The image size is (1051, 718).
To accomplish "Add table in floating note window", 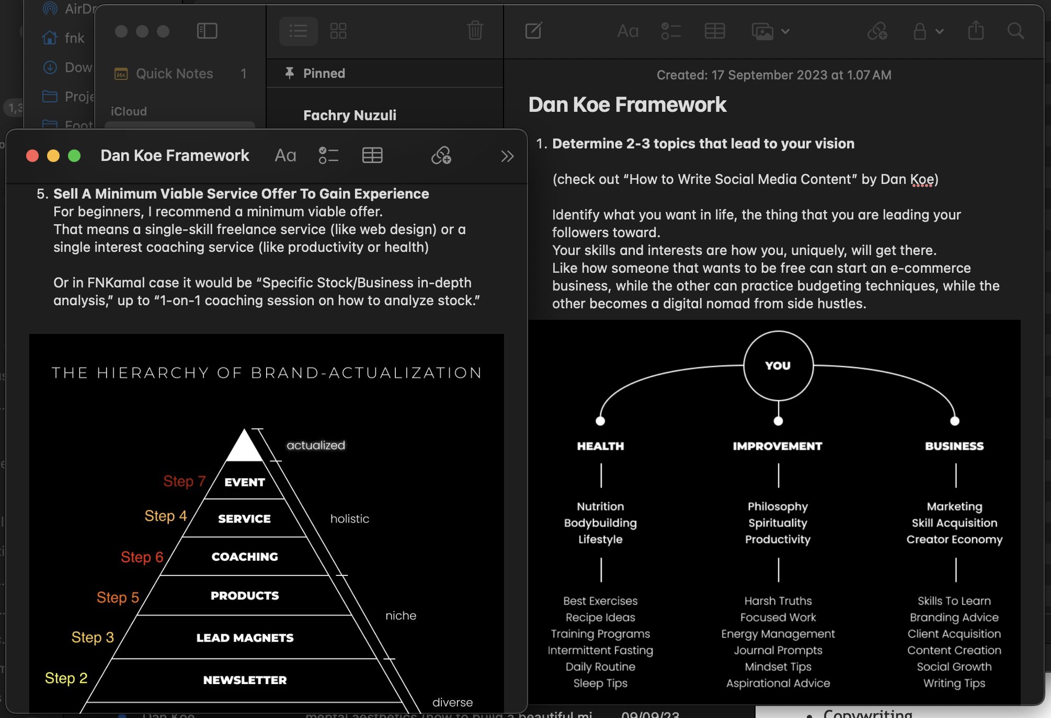I will click(372, 156).
